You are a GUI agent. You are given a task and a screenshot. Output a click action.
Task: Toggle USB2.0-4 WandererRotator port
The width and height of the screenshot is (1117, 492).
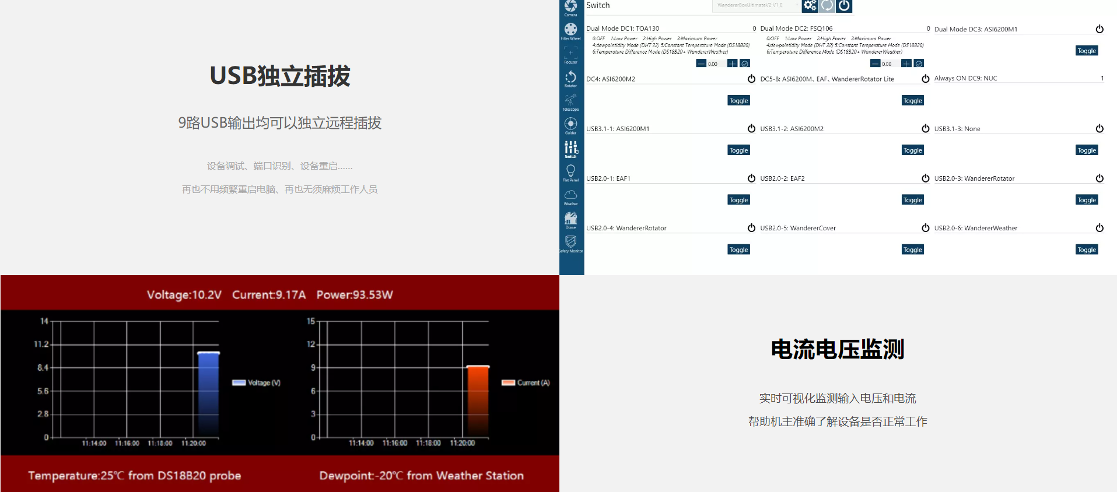[x=738, y=249]
